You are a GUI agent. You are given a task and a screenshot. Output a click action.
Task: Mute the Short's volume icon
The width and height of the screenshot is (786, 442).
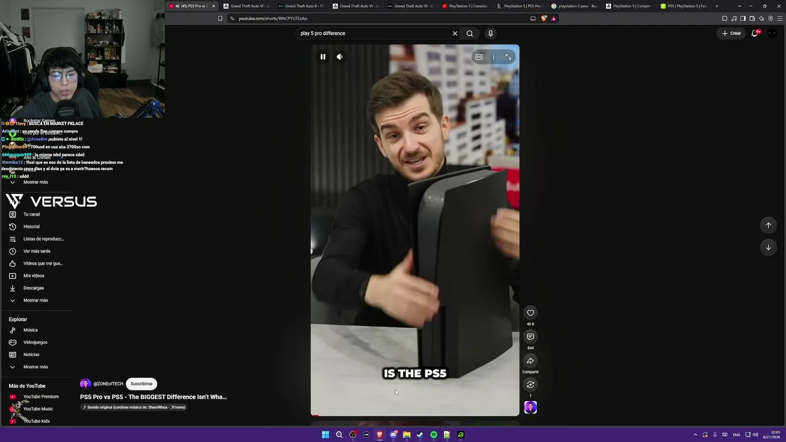pyautogui.click(x=340, y=57)
